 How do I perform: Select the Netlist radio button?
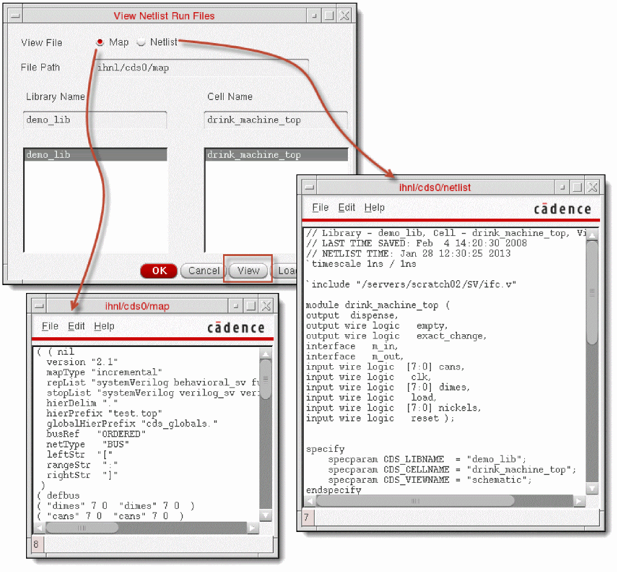click(x=141, y=42)
